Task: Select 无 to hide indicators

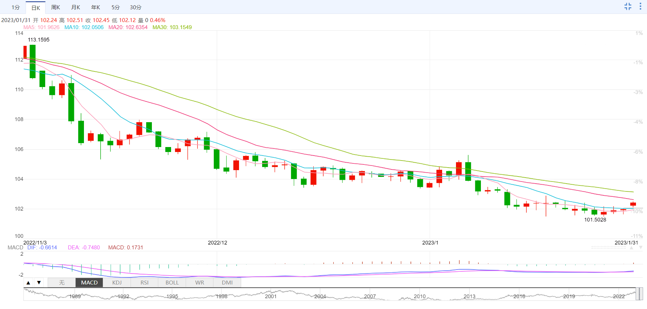Action: 62,283
